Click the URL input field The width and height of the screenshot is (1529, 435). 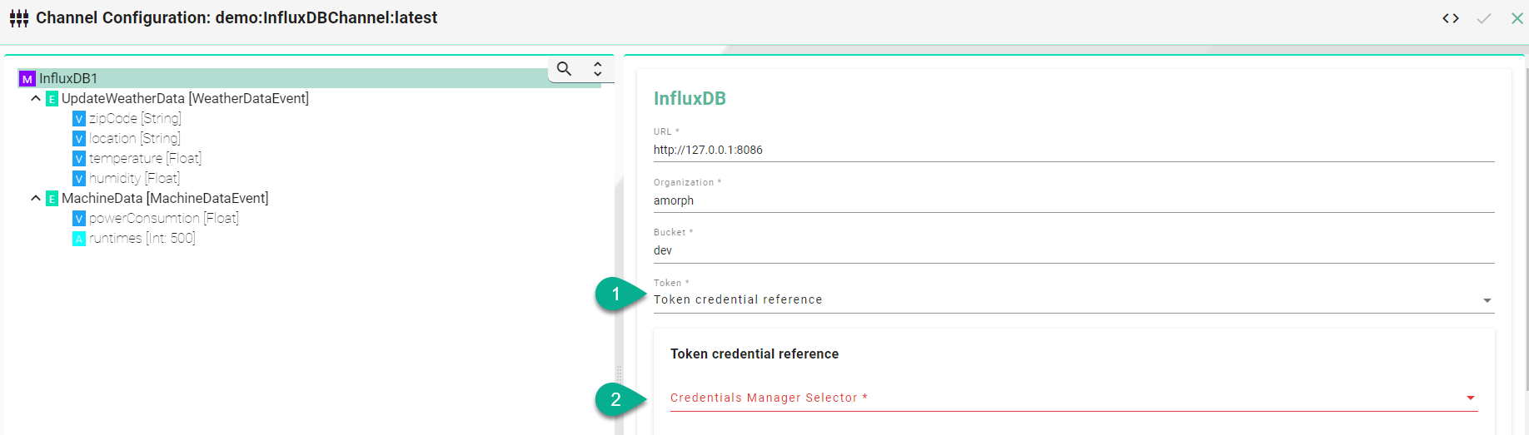(x=1073, y=150)
